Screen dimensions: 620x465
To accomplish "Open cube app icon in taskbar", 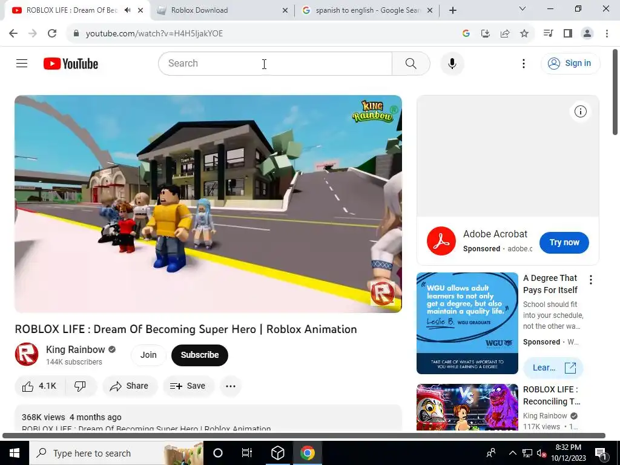I will [278, 453].
